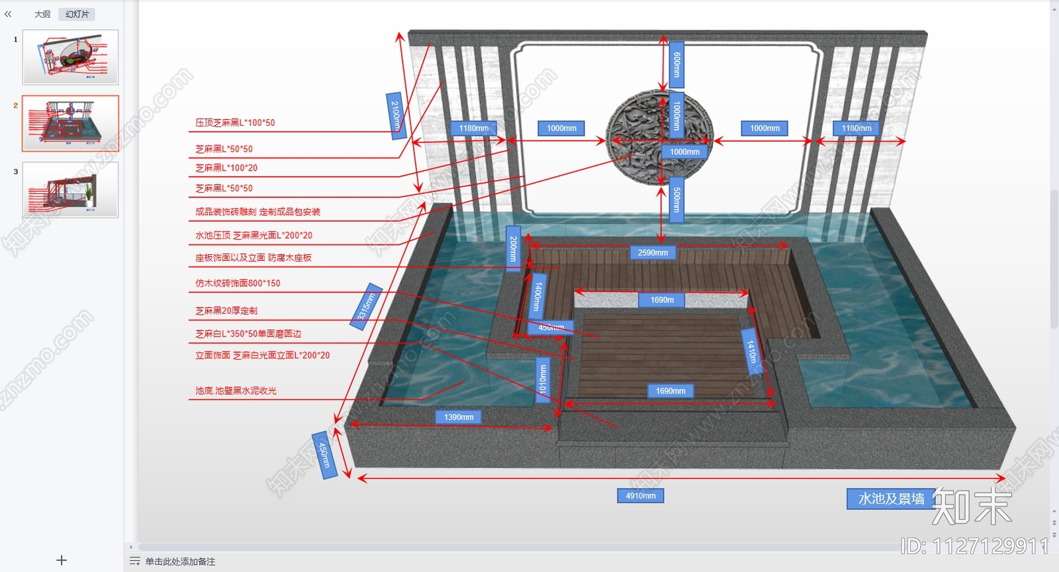Collapse the slide panel with the double-chevron icon
Screen dimensions: 1059x572
pos(8,14)
